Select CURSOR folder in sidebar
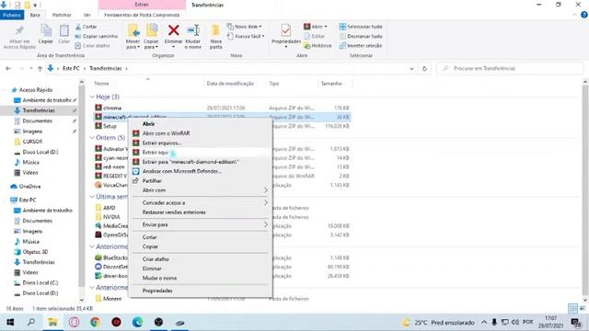Image resolution: width=589 pixels, height=331 pixels. 33,142
